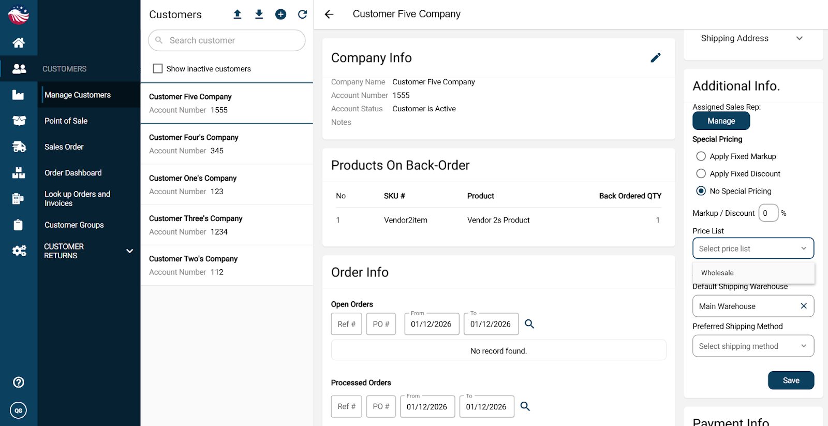Screen dimensions: 828x426
Task: Click the Manage sales rep button
Action: (721, 121)
